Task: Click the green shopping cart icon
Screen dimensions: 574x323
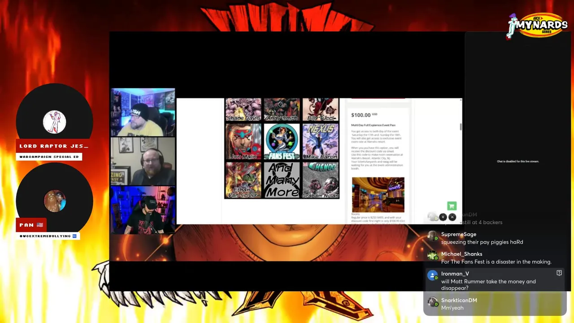Action: 452,205
